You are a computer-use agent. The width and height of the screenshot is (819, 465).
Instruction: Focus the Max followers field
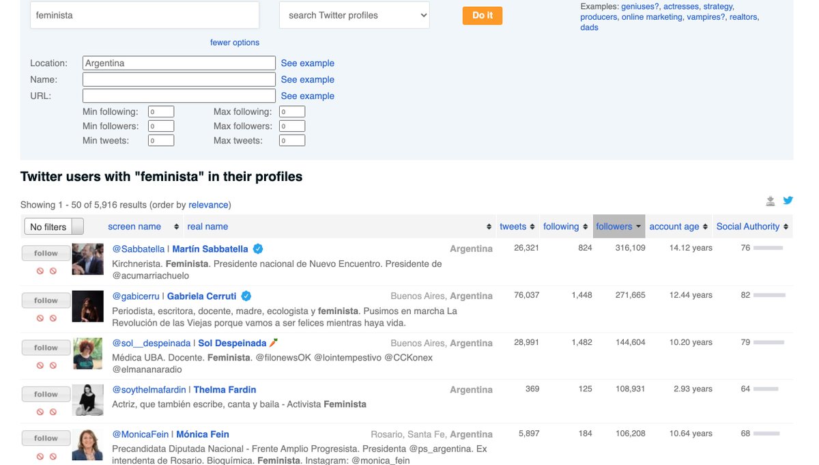292,126
